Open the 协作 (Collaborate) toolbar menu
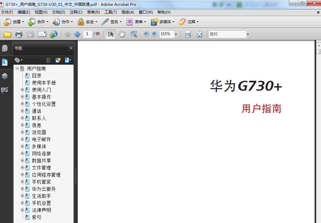The width and height of the screenshot is (321, 223). click(62, 22)
